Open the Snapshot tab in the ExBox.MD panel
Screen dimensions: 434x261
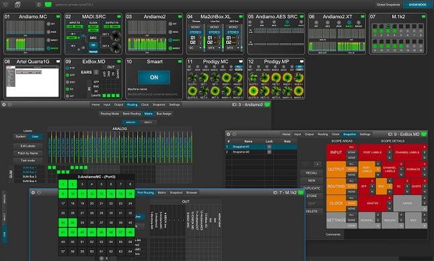[x=349, y=135]
